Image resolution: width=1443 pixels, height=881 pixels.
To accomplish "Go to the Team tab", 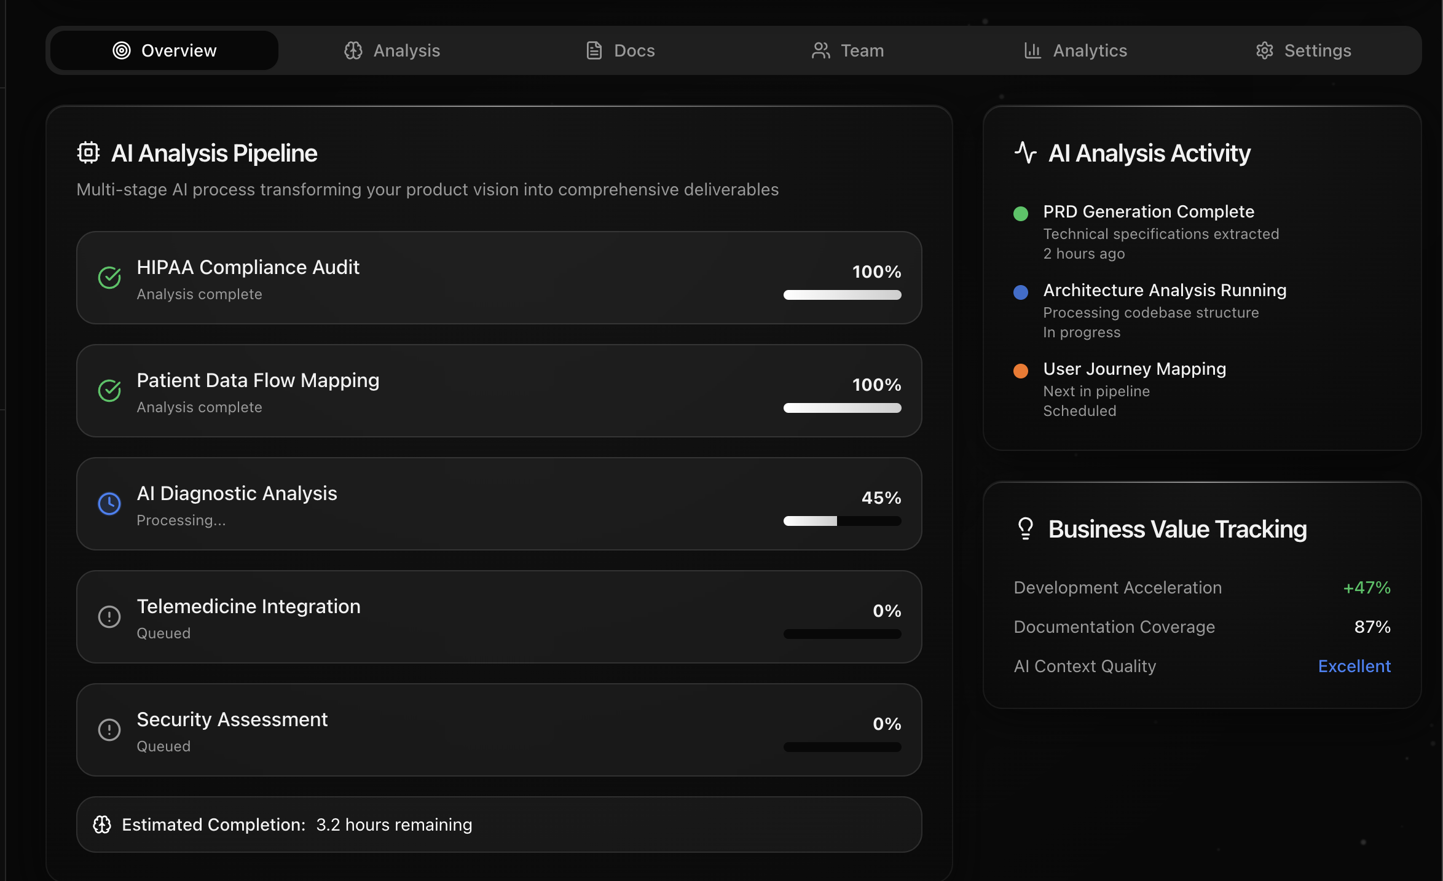I will [x=847, y=50].
